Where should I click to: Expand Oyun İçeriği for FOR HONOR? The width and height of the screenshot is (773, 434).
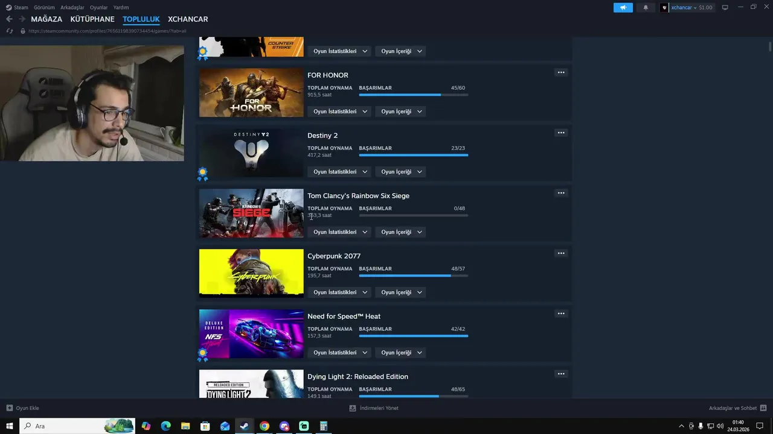tap(401, 112)
